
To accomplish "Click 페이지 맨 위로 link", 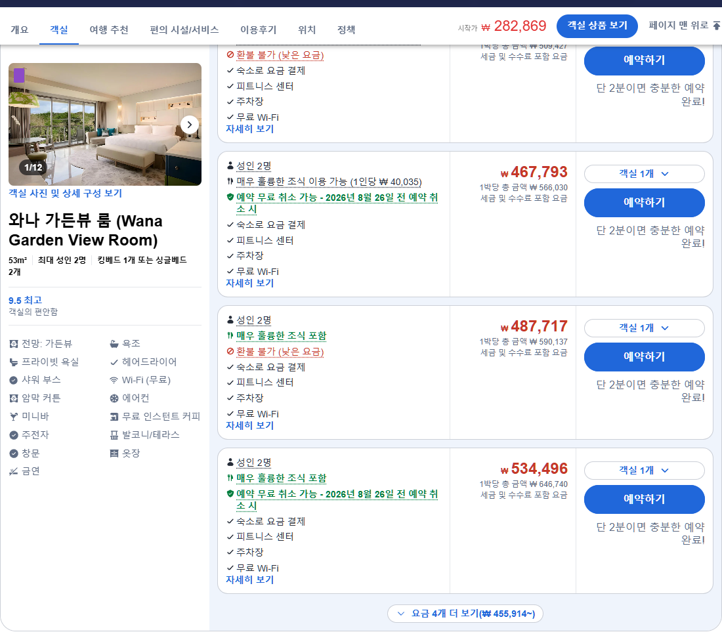I will pos(678,26).
